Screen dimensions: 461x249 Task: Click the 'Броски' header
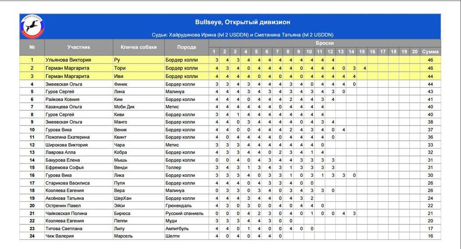click(325, 43)
